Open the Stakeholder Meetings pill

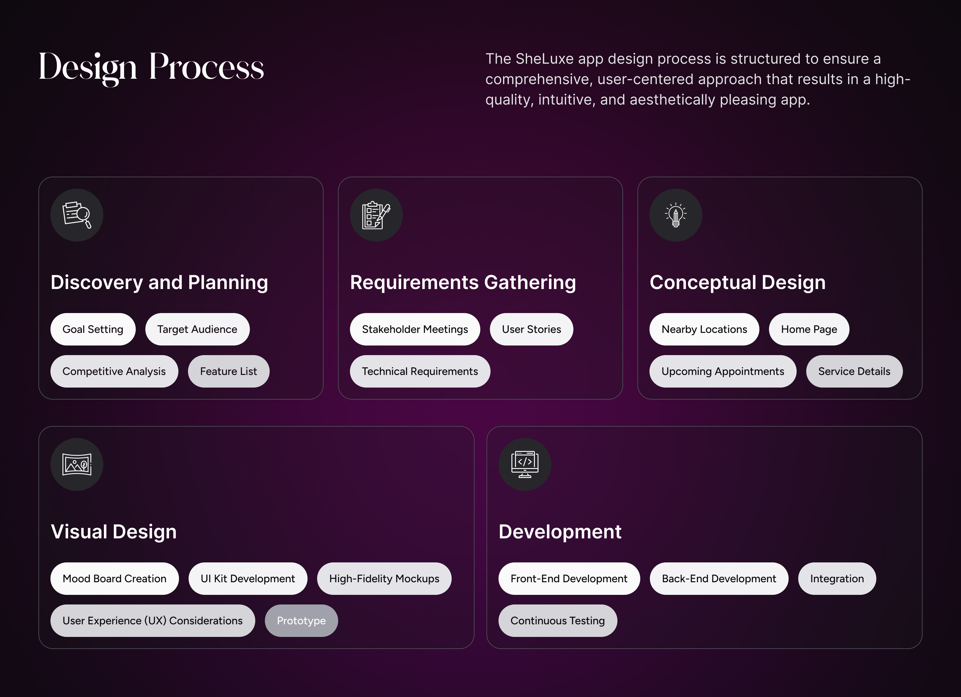coord(415,329)
